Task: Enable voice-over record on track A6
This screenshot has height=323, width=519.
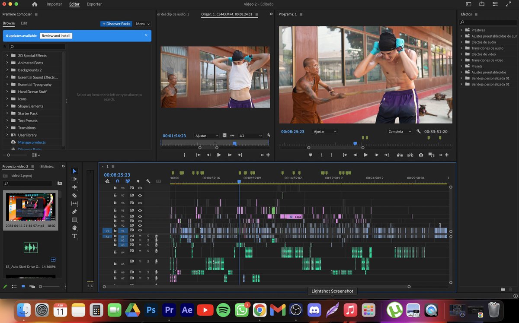Action: click(x=156, y=272)
